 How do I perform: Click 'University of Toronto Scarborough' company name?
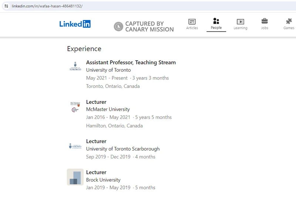(123, 149)
